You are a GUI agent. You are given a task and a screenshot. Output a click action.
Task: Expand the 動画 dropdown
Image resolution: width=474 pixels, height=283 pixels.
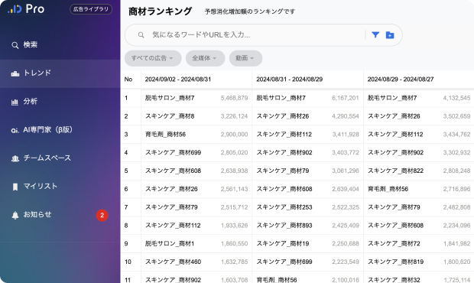(x=245, y=58)
